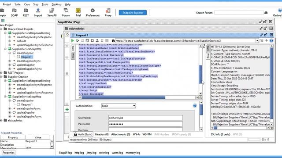Open the Desktop menu
The height and width of the screenshot is (158, 282).
click(x=56, y=4)
